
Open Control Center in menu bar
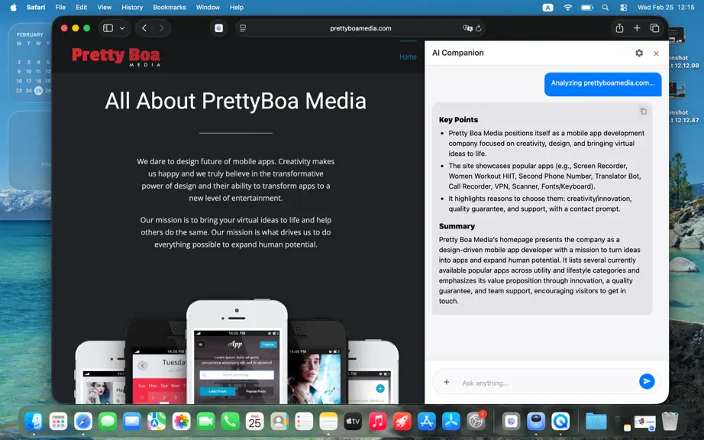(624, 7)
